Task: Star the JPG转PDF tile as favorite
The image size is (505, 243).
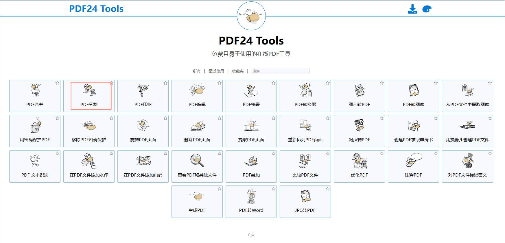Action: tap(328, 189)
